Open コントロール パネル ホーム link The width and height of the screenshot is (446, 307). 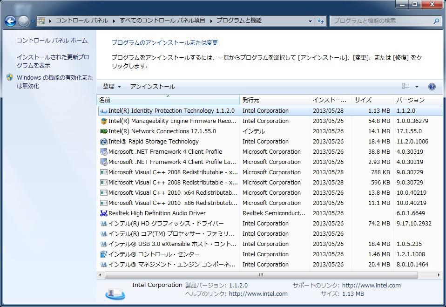(x=52, y=41)
